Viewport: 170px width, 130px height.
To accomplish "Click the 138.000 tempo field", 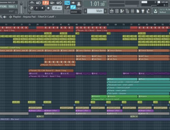I will [x=57, y=8].
